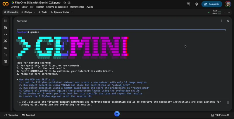234x119 pixels.
Task: Expand the Código dropdown arrow
Action: tap(35, 12)
